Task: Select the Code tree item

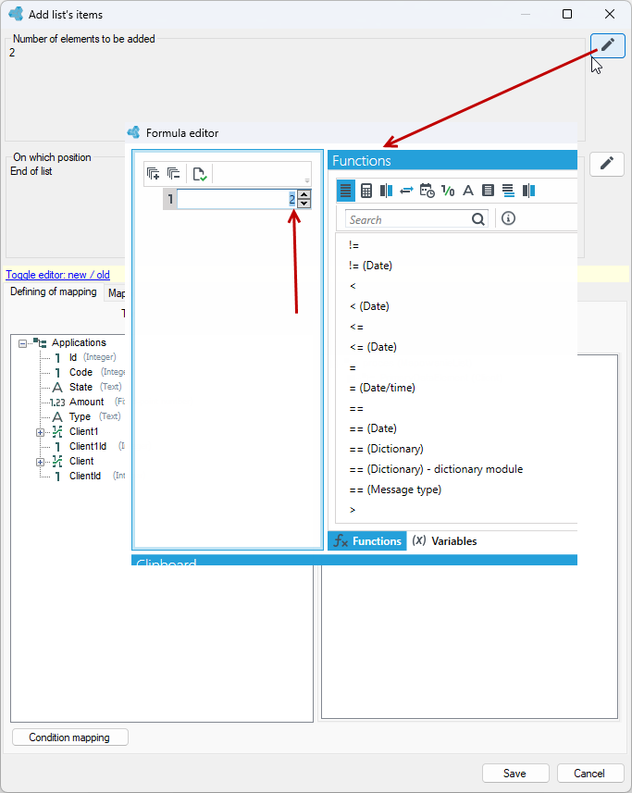Action: tap(81, 372)
